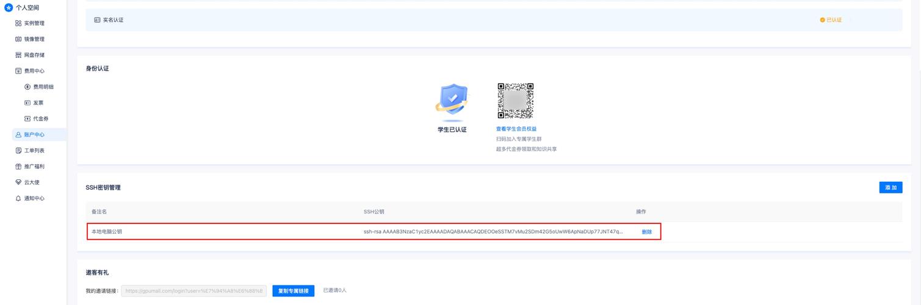Click the 实例管理 grid icon
Image resolution: width=921 pixels, height=305 pixels.
[18, 23]
